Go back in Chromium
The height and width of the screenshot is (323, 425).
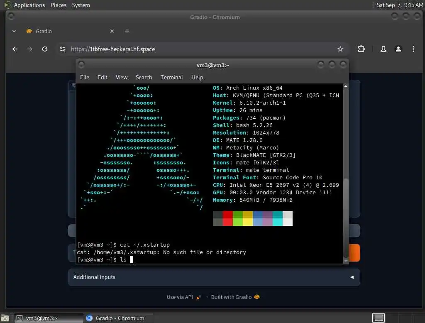click(15, 49)
